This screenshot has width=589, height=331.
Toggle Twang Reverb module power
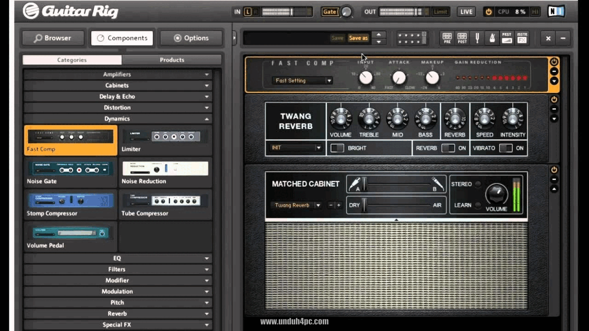(x=554, y=99)
